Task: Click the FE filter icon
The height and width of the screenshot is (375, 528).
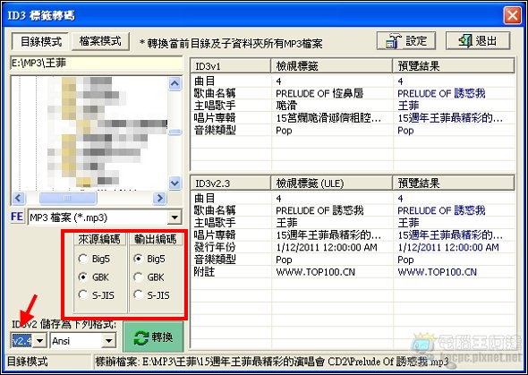Action: tap(17, 217)
